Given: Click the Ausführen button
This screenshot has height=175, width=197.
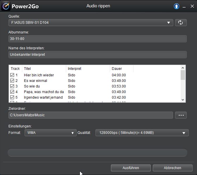Looking at the screenshot, I should [131, 168].
